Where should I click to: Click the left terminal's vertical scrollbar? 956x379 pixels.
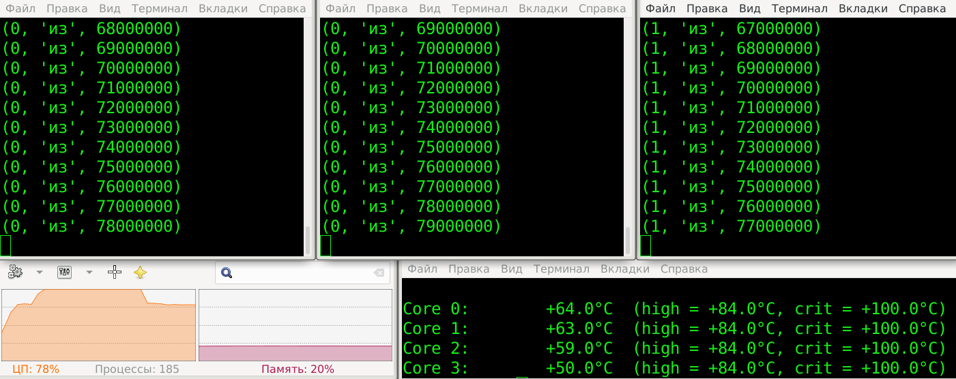tap(308, 240)
